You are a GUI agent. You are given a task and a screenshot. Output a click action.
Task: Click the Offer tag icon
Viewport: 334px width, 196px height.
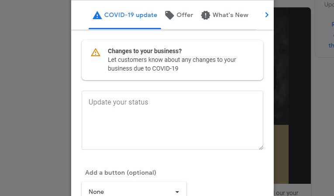tap(169, 15)
